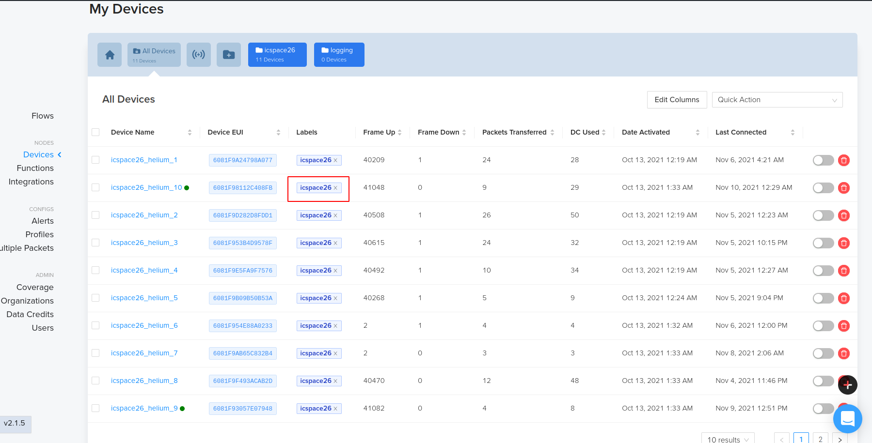Toggle the switch for icspace26_helium_4
Screen dimensions: 872x443
point(823,271)
